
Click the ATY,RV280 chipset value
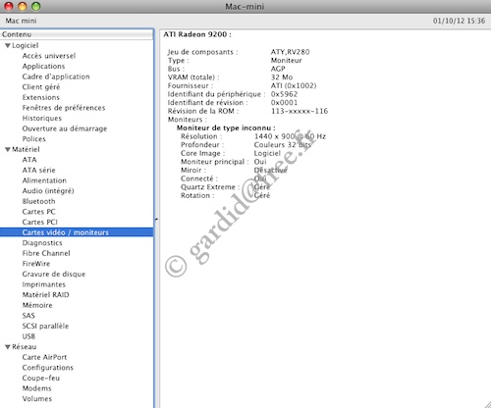[290, 52]
